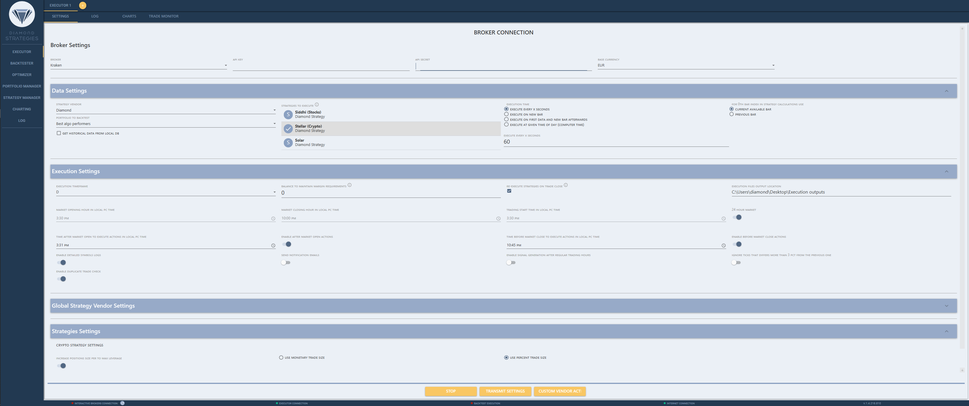
Task: Open clock picker for Time Before Market Close
Action: click(x=723, y=246)
